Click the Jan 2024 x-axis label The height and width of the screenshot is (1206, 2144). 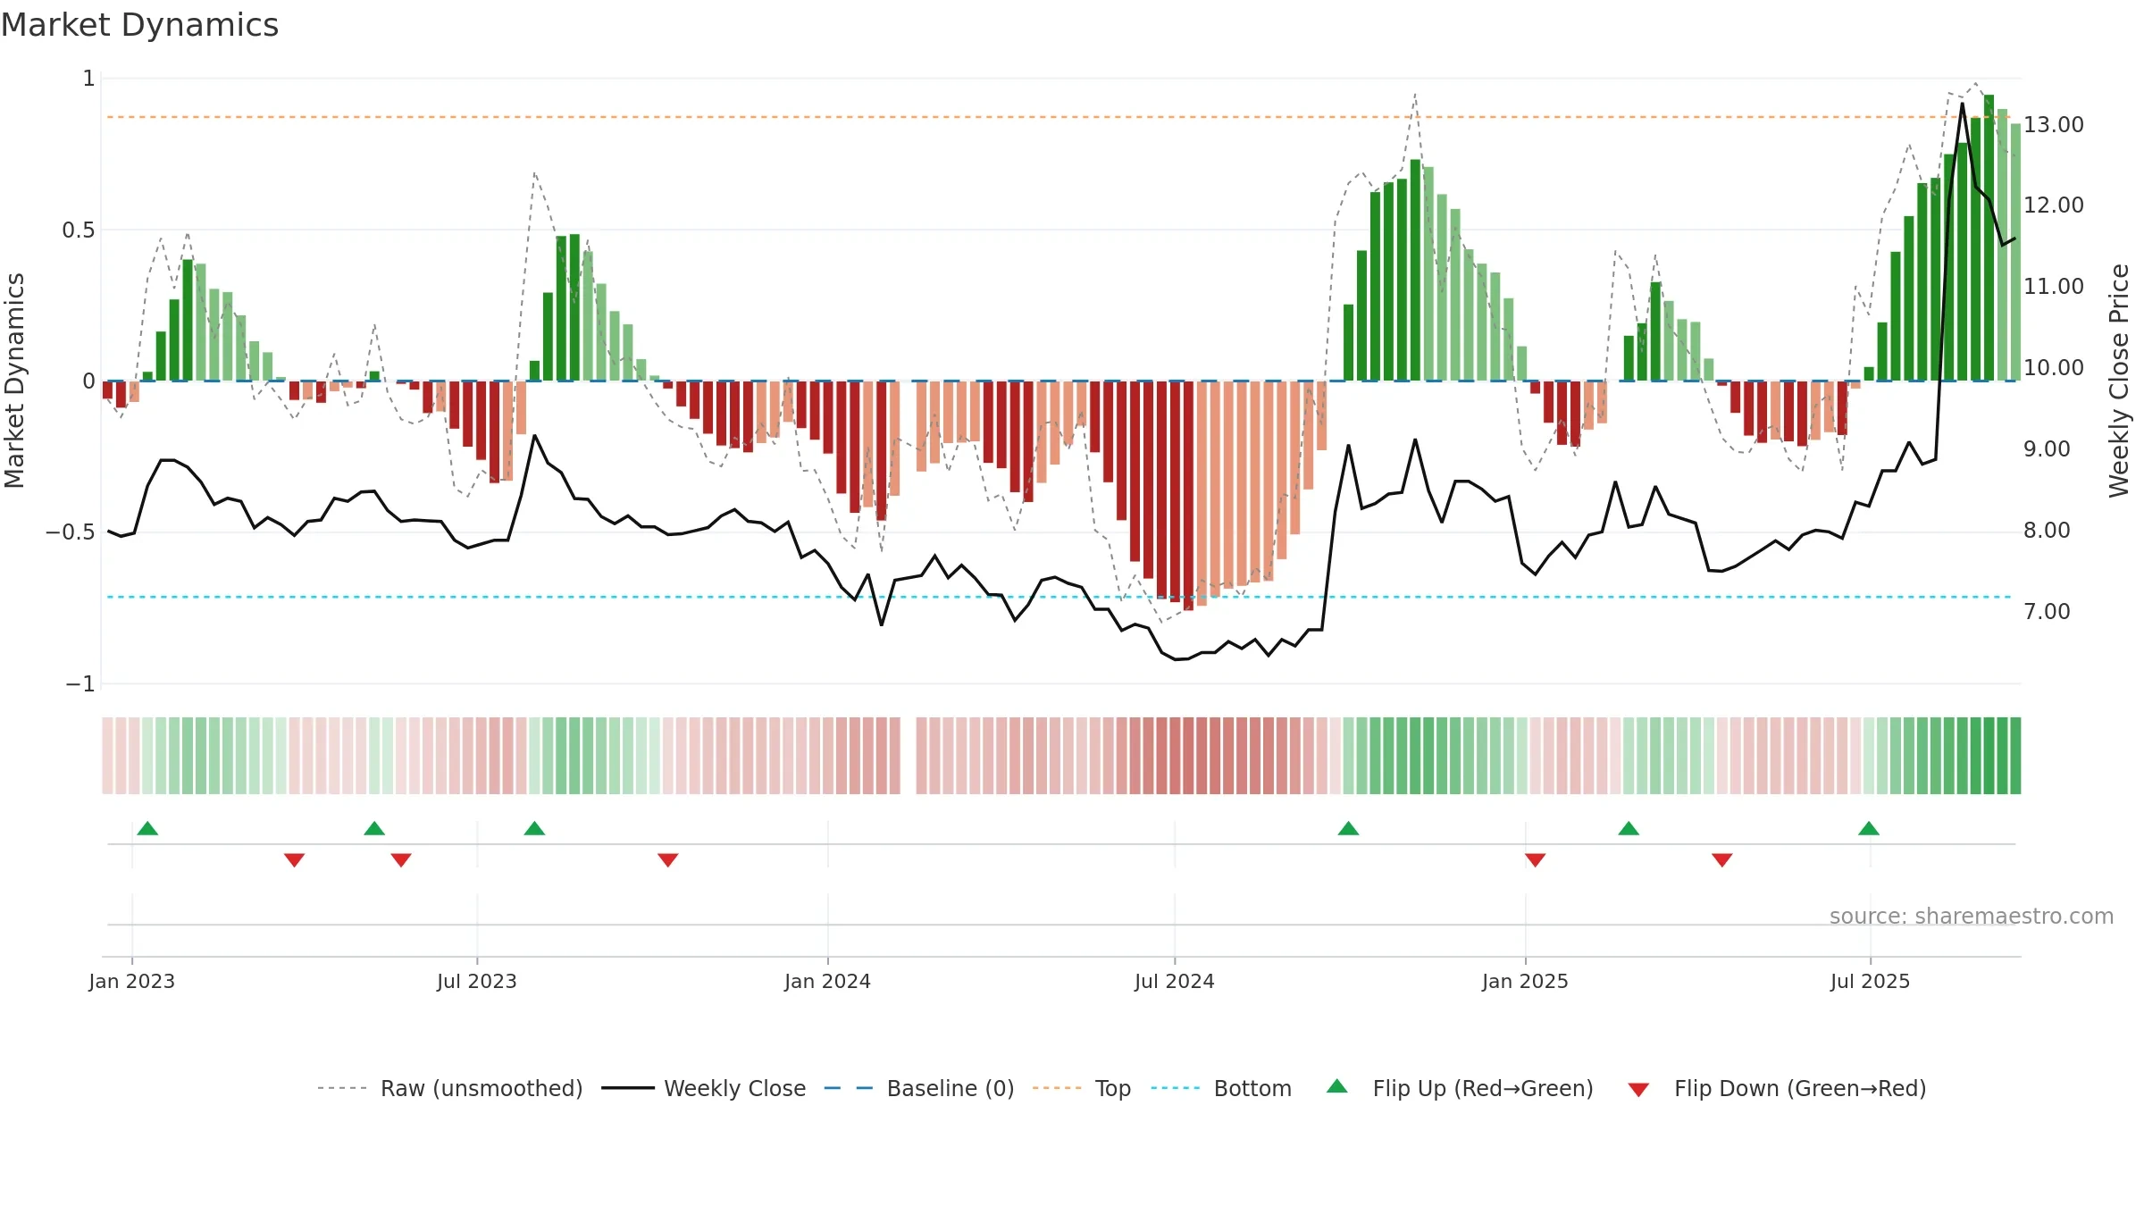(x=828, y=981)
